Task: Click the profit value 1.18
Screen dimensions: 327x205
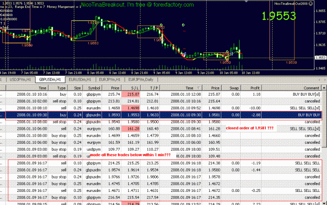Action: coord(256,94)
